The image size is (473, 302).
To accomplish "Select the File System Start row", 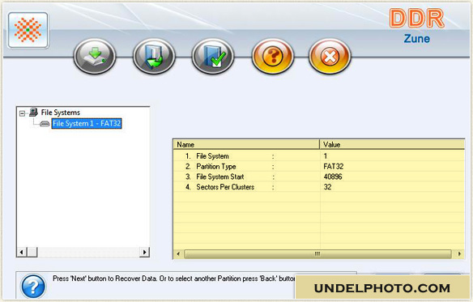I will tap(319, 177).
